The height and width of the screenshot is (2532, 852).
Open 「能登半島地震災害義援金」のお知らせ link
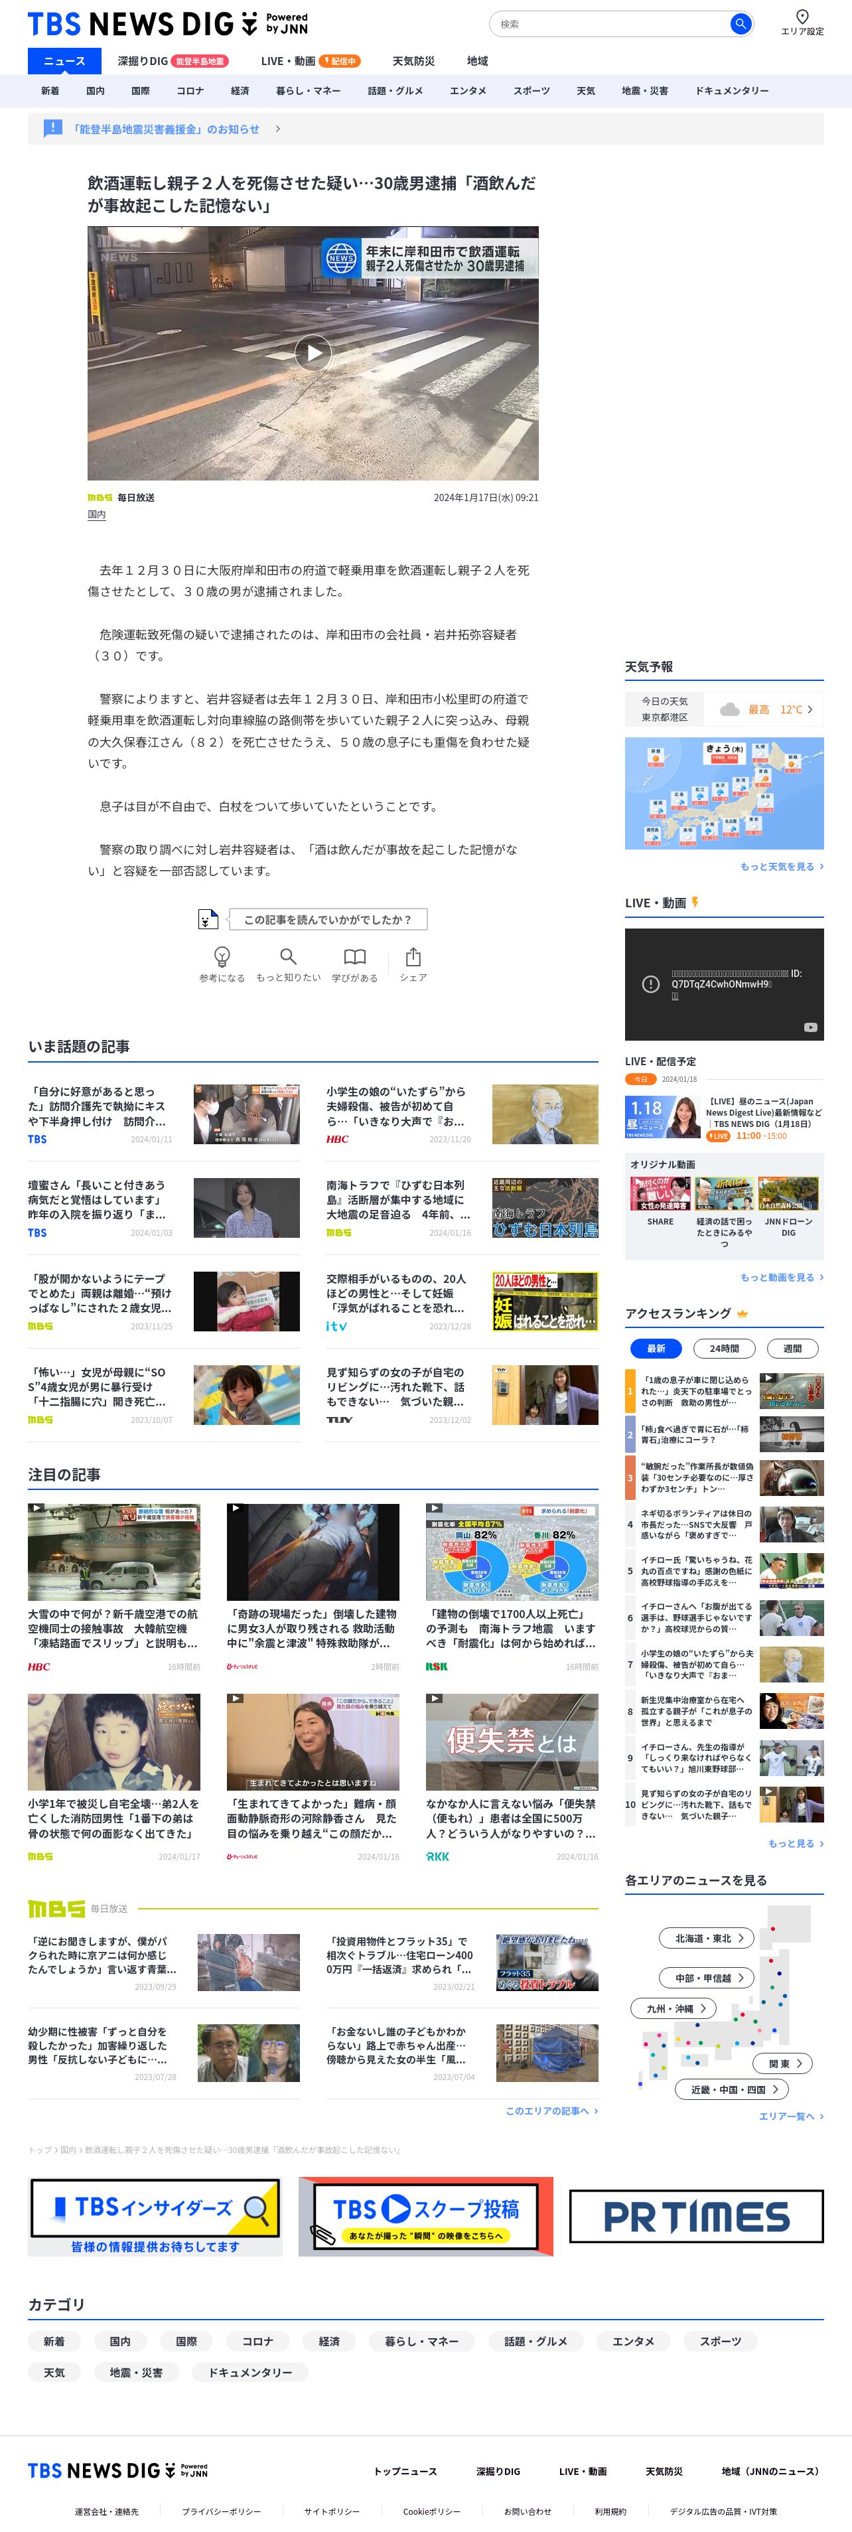[165, 129]
